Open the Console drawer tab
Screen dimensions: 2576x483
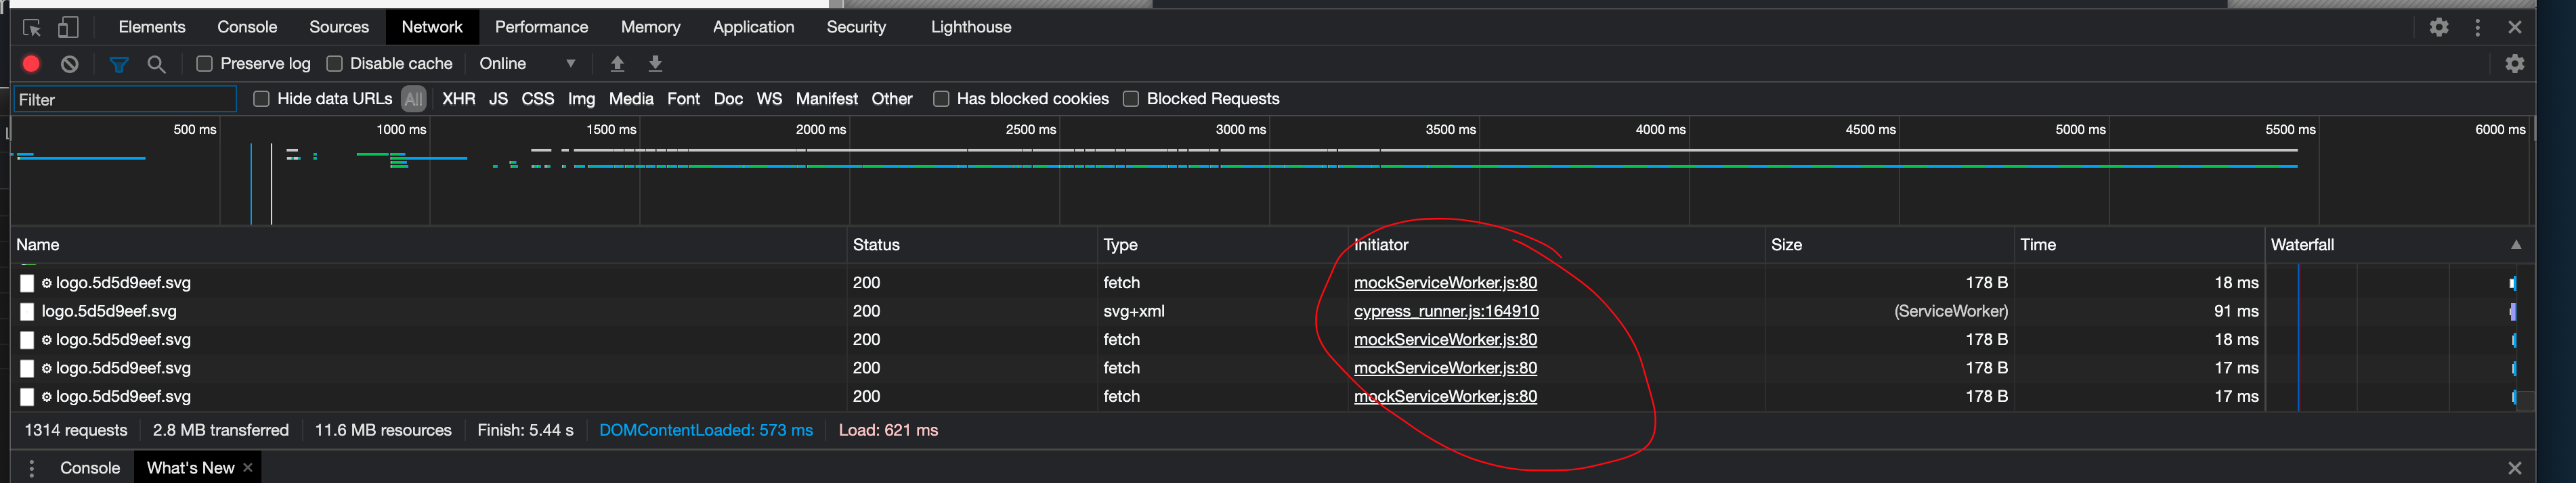(90, 468)
